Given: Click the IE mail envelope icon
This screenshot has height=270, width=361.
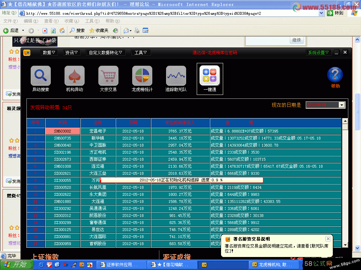Looking at the screenshot, I should pos(126,31).
